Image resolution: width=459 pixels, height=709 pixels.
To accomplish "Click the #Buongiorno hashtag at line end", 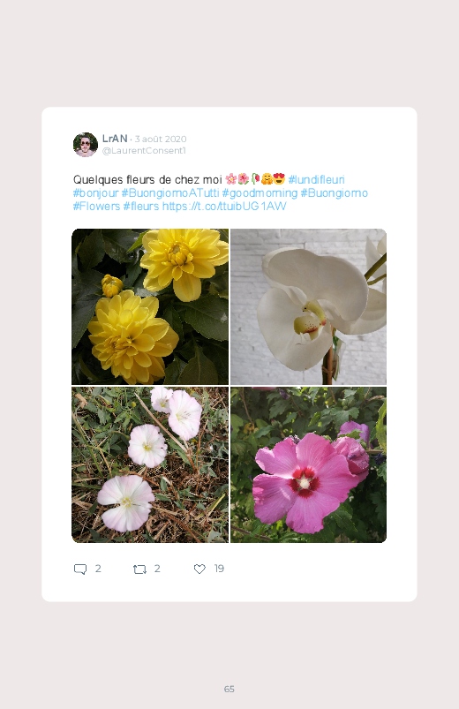I will (335, 193).
